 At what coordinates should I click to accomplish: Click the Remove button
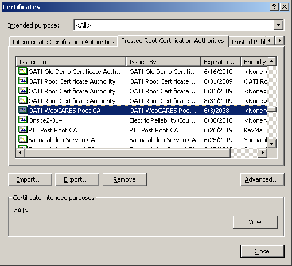tap(124, 179)
